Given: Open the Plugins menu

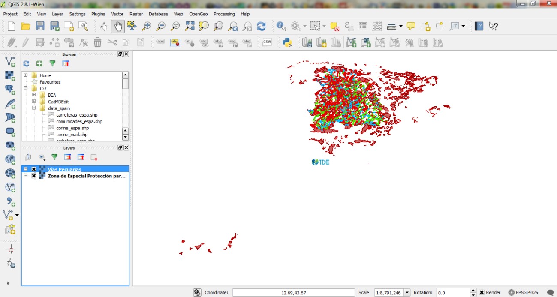Looking at the screenshot, I should (98, 14).
